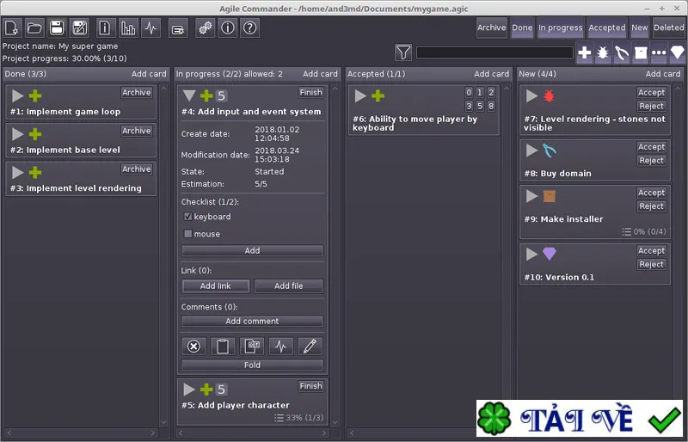Click In progress horizontal scrollbar right arrow
The width and height of the screenshot is (688, 442).
coord(324,433)
